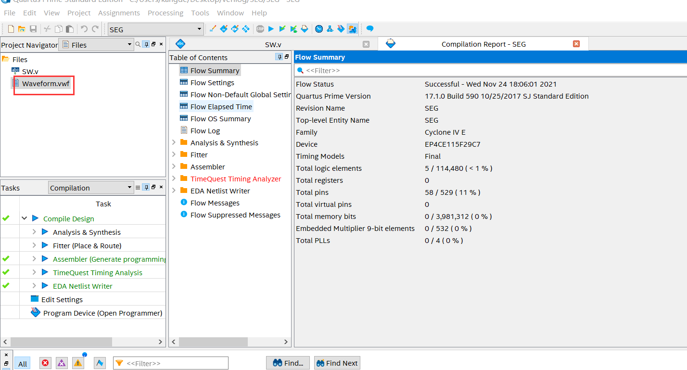Open the SEG revision dropdown

(155, 29)
